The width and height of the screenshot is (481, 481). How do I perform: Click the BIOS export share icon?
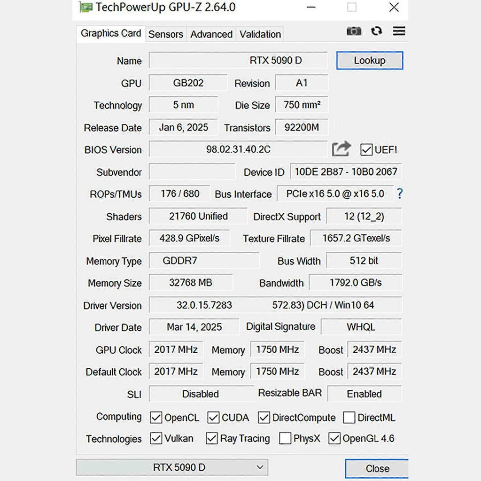pos(341,149)
